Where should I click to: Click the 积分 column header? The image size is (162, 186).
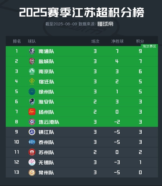(x=140, y=41)
